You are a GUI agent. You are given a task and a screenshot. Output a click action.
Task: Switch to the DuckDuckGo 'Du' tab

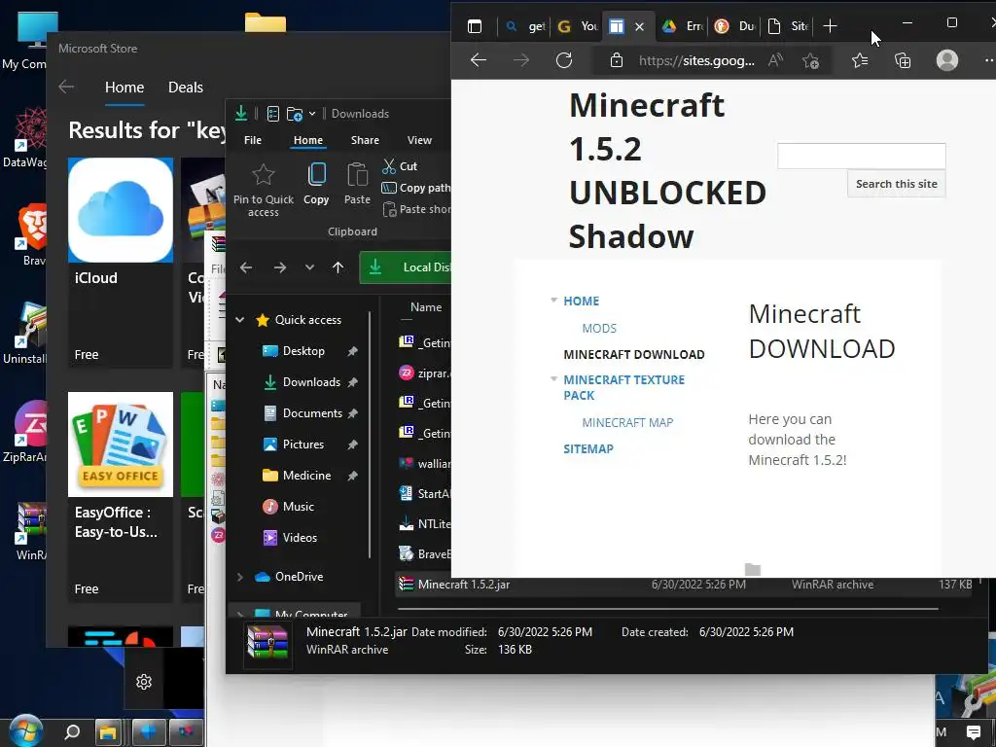click(734, 26)
